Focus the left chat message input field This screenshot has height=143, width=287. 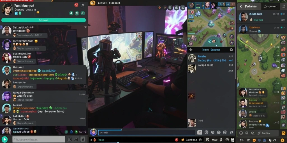(x=39, y=140)
